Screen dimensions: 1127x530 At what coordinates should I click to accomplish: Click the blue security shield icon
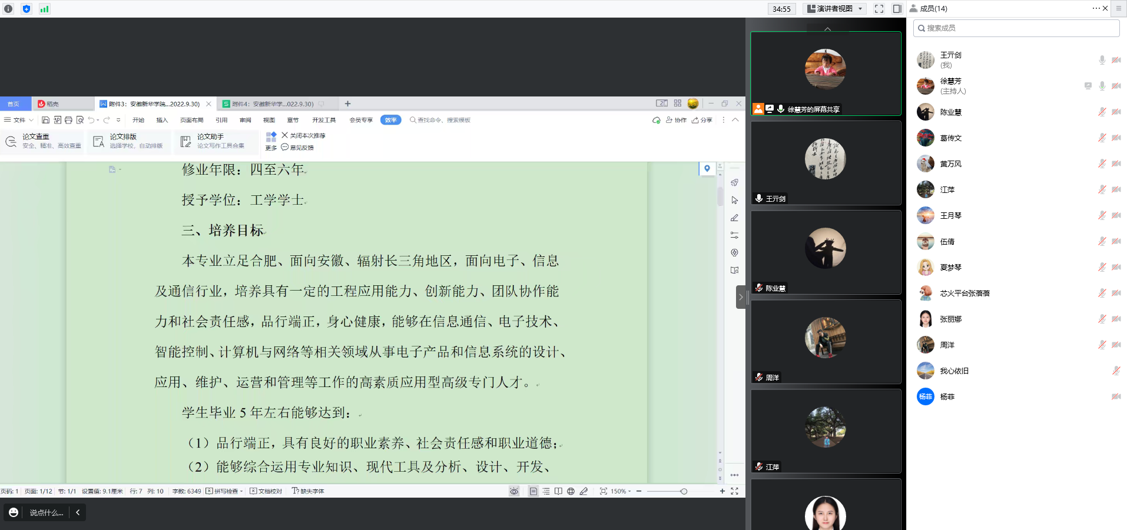[x=26, y=9]
